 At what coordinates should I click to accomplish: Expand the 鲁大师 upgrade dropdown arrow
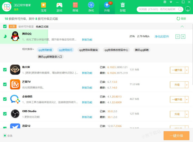point(187,70)
